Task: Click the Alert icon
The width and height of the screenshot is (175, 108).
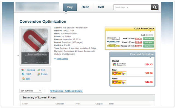Action: tap(23, 79)
